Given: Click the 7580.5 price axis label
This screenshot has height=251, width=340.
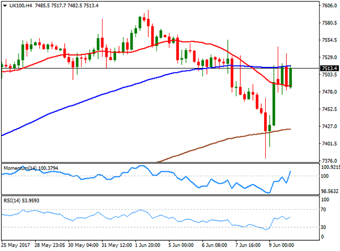Looking at the screenshot, I should click(x=329, y=23).
